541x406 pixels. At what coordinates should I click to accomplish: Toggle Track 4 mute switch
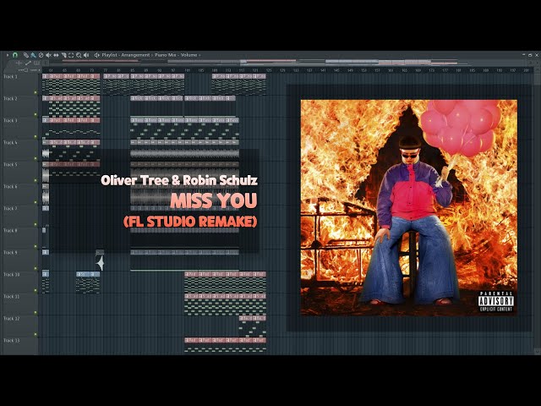(36, 158)
